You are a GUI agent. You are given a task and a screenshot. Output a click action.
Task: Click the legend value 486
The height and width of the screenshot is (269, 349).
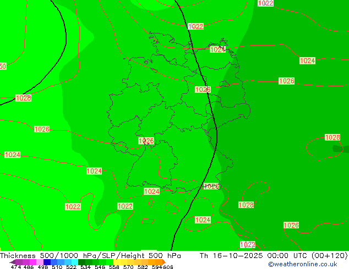29,267
